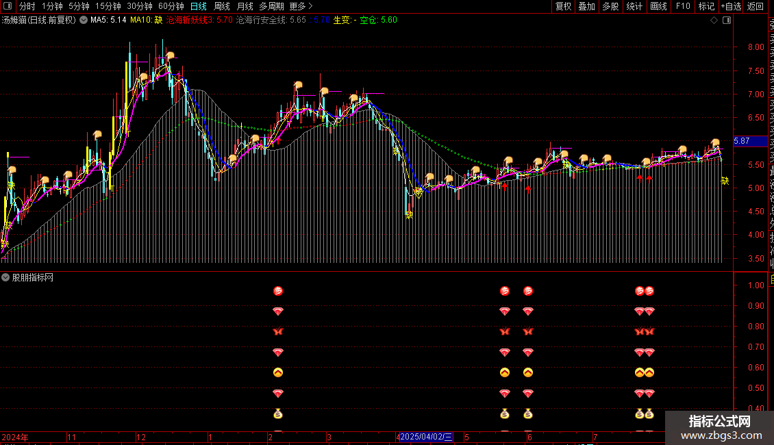Image resolution: width=774 pixels, height=445 pixels.
Task: Click the 叠加 overlay button
Action: coord(587,6)
